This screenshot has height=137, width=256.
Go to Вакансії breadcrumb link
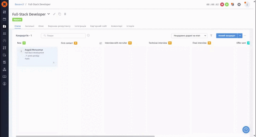pos(19,4)
